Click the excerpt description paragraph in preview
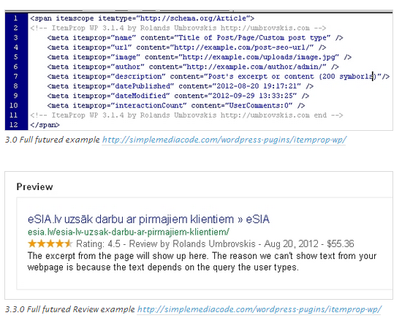Image resolution: width=402 pixels, height=329 pixels. pos(202,262)
